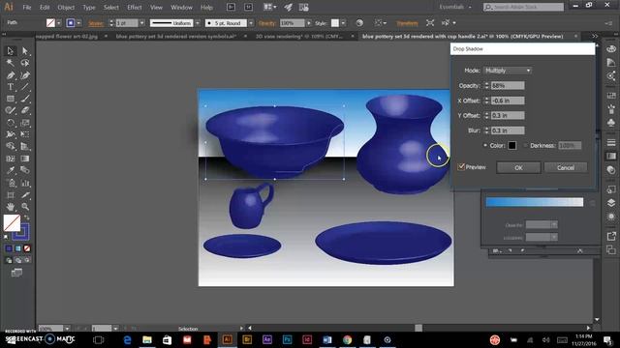The height and width of the screenshot is (348, 620).
Task: Select the Rectangle tool
Action: click(x=11, y=99)
